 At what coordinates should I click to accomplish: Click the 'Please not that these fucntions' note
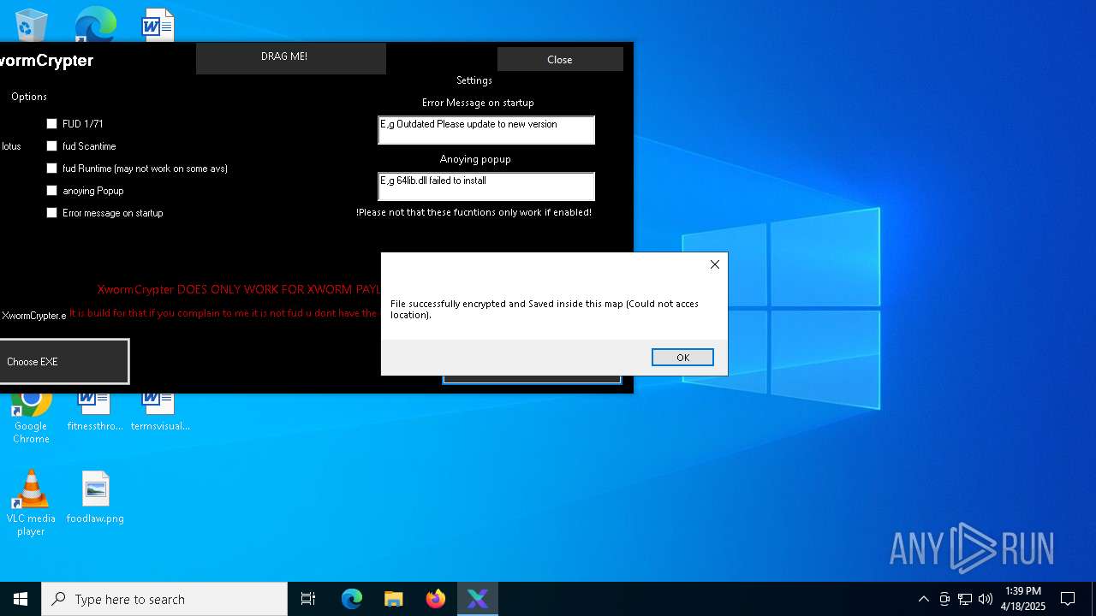[474, 212]
